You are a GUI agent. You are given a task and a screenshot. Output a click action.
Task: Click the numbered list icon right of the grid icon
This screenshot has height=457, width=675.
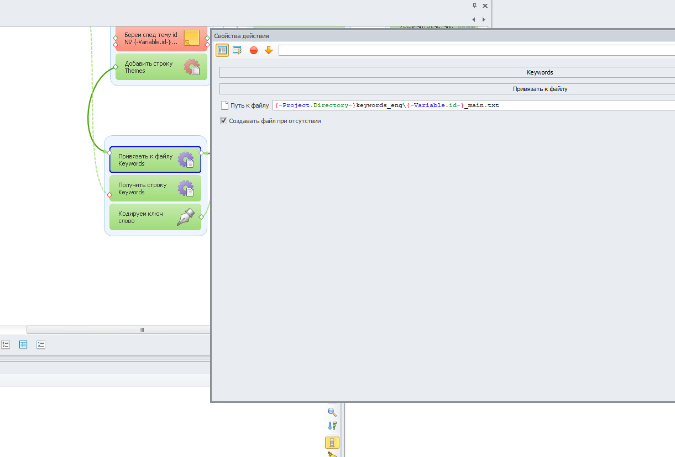coord(41,344)
